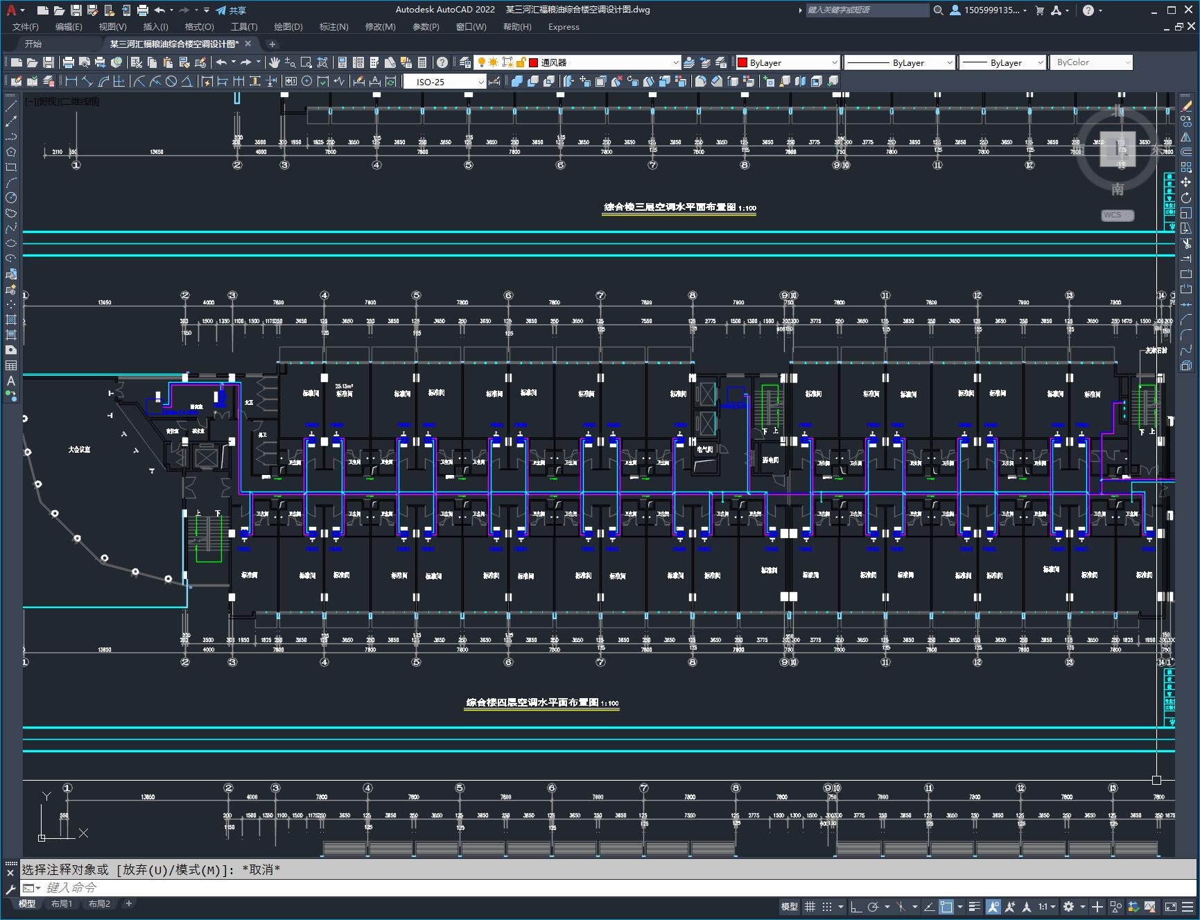The height and width of the screenshot is (920, 1200).
Task: Toggle snap mode dots in status bar
Action: (827, 906)
